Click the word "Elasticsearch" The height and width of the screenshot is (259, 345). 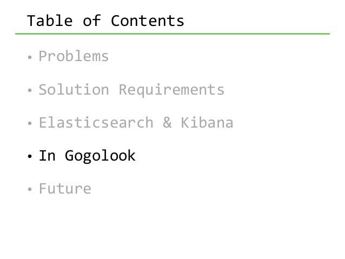[x=96, y=123]
